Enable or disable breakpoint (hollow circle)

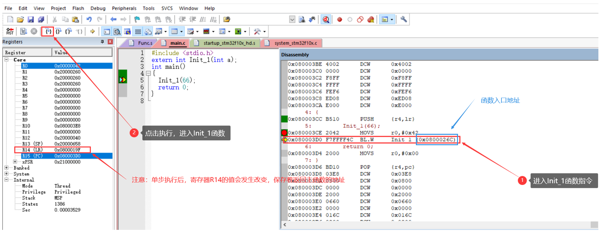[x=350, y=20]
